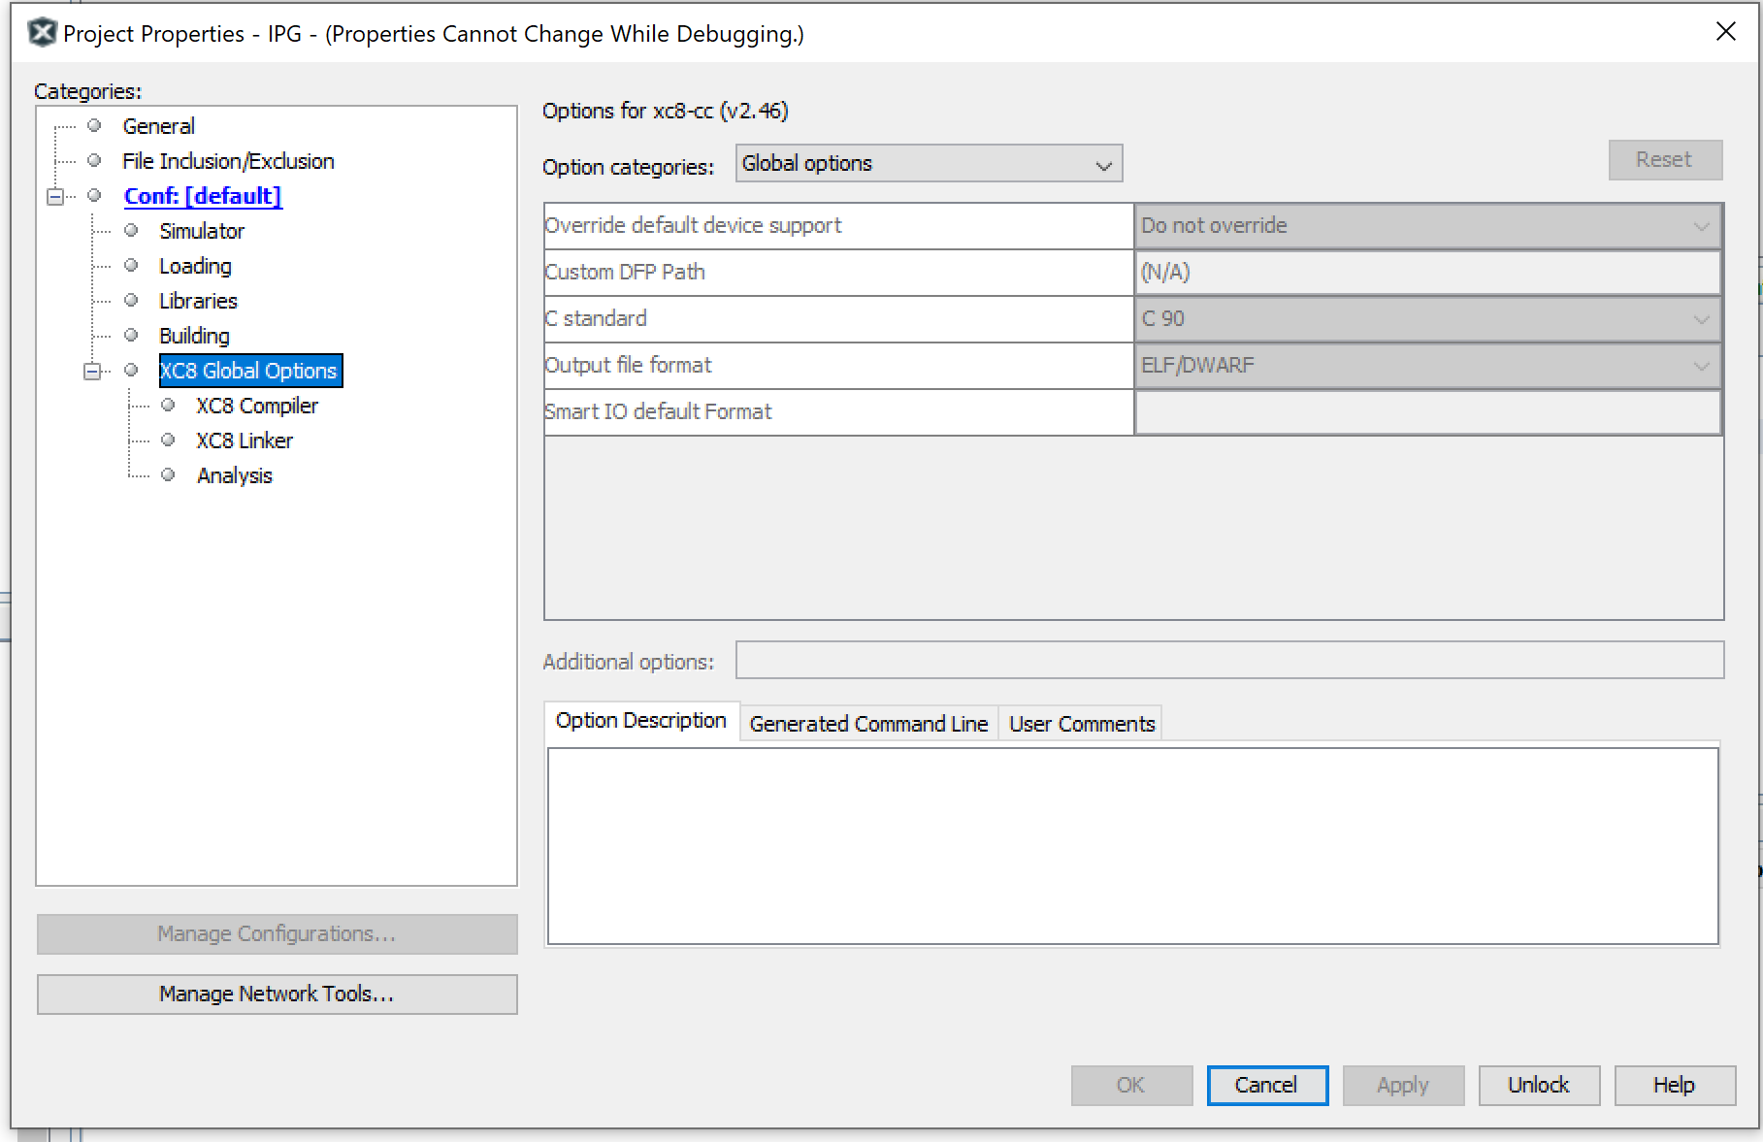Click the MPLAB X icon in title bar
The width and height of the screenshot is (1763, 1142).
(x=42, y=33)
